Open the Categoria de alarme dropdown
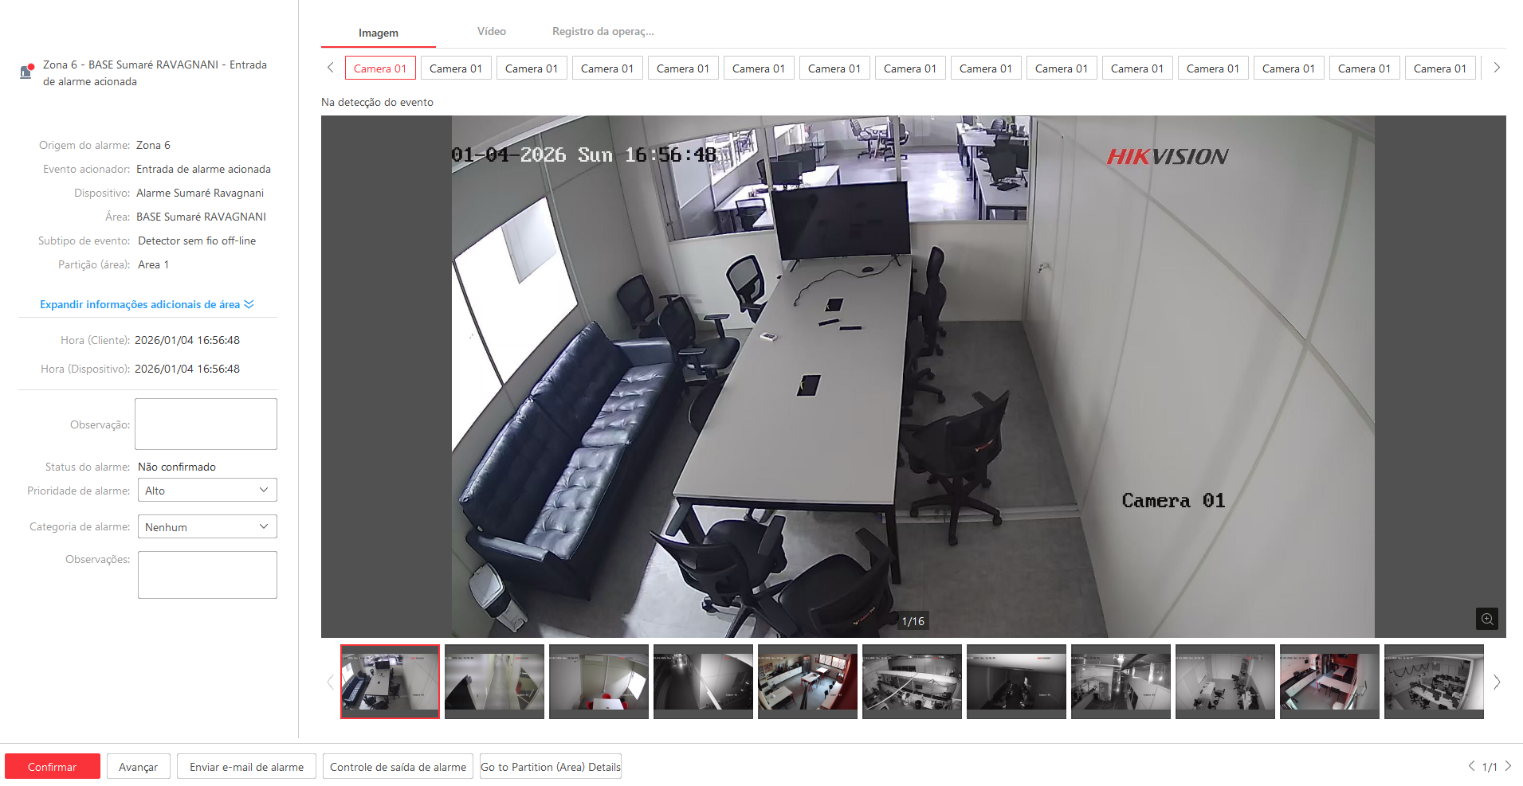Image resolution: width=1523 pixels, height=786 pixels. tap(207, 527)
